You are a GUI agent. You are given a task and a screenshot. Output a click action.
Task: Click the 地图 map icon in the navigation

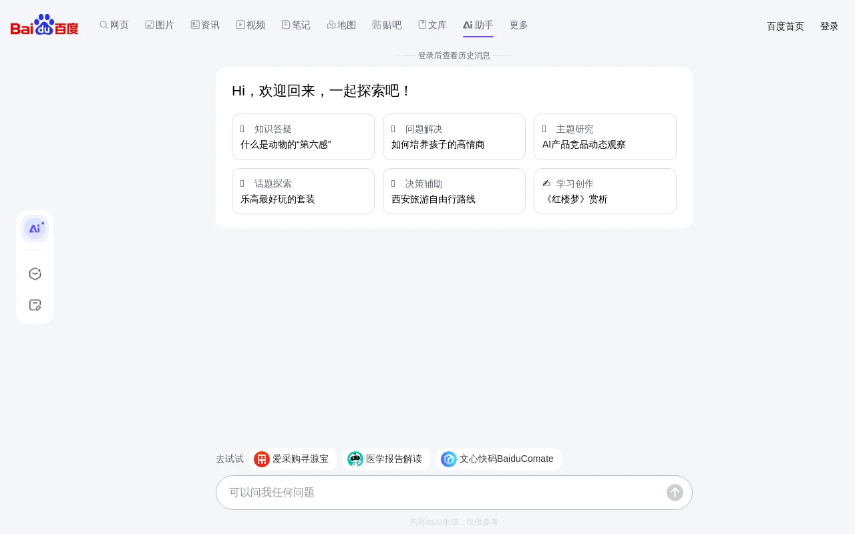click(341, 25)
